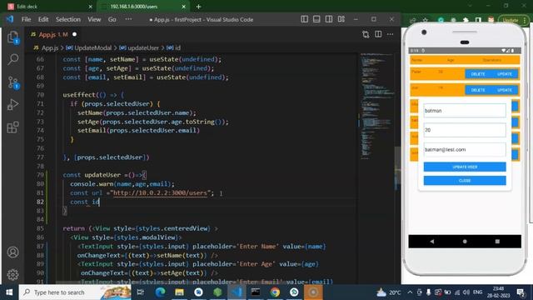
Task: Click the Open Changes icon in editor toolbar
Action: [x=366, y=34]
